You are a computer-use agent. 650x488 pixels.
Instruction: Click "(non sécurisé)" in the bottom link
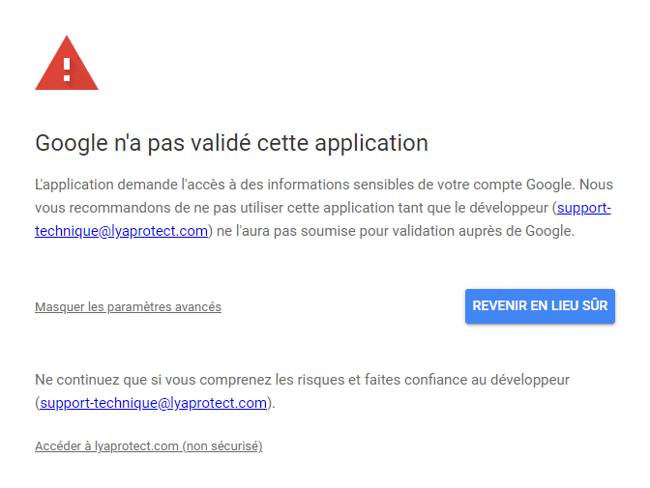tap(222, 446)
